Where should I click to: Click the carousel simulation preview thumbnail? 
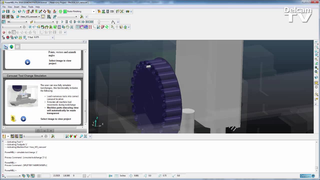pyautogui.click(x=22, y=96)
